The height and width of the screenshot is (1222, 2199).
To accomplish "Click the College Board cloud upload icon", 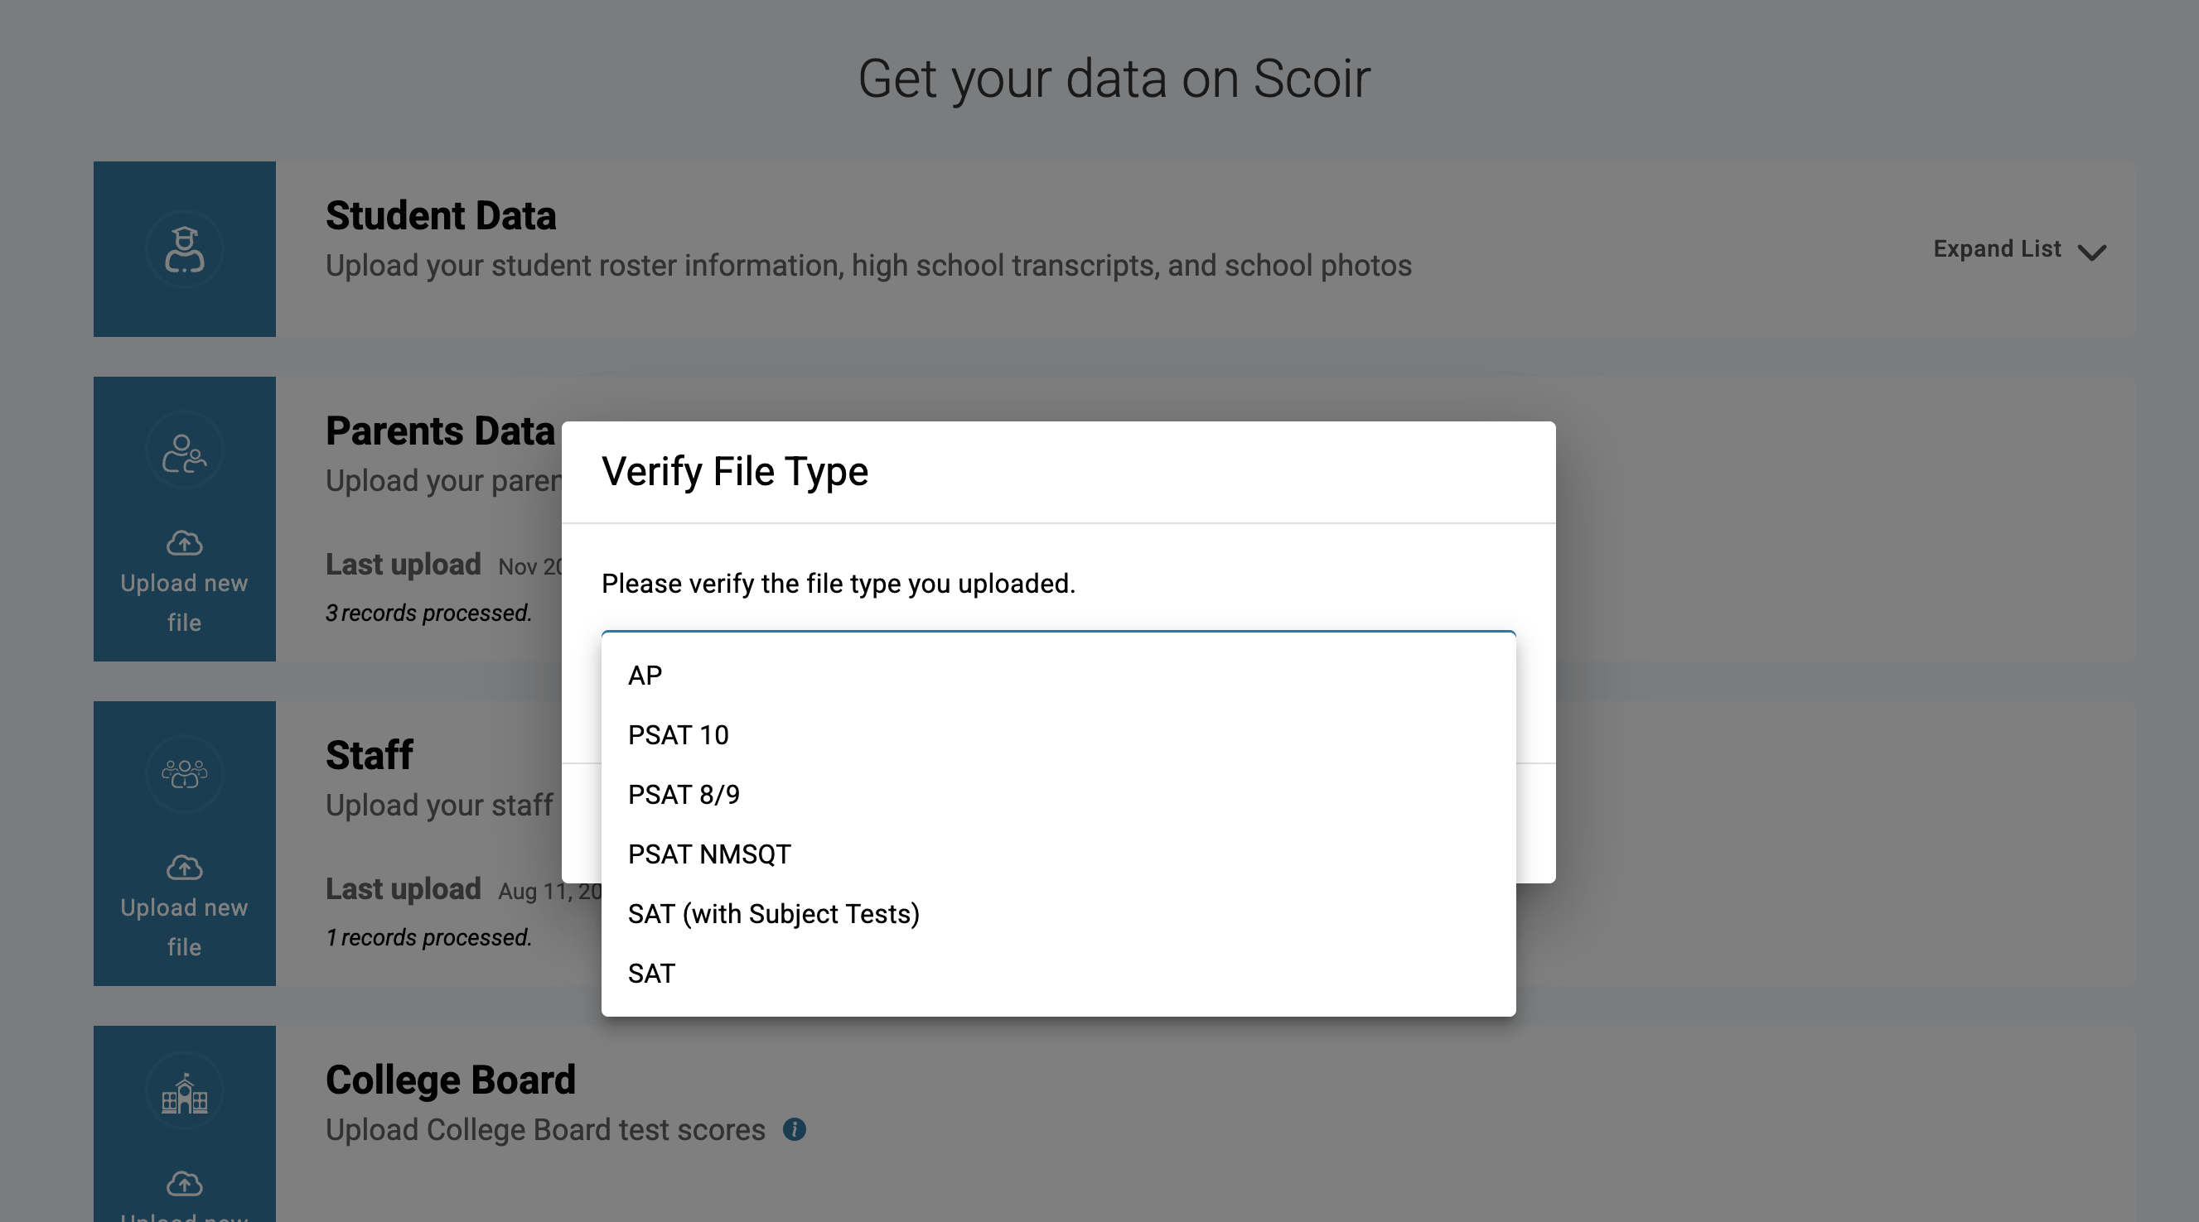I will 185,1184.
